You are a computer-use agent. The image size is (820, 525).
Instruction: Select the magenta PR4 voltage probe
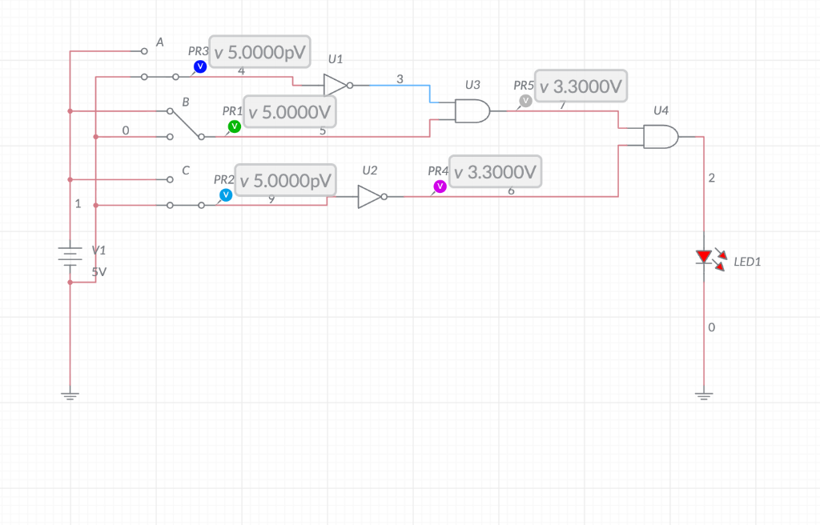point(440,186)
